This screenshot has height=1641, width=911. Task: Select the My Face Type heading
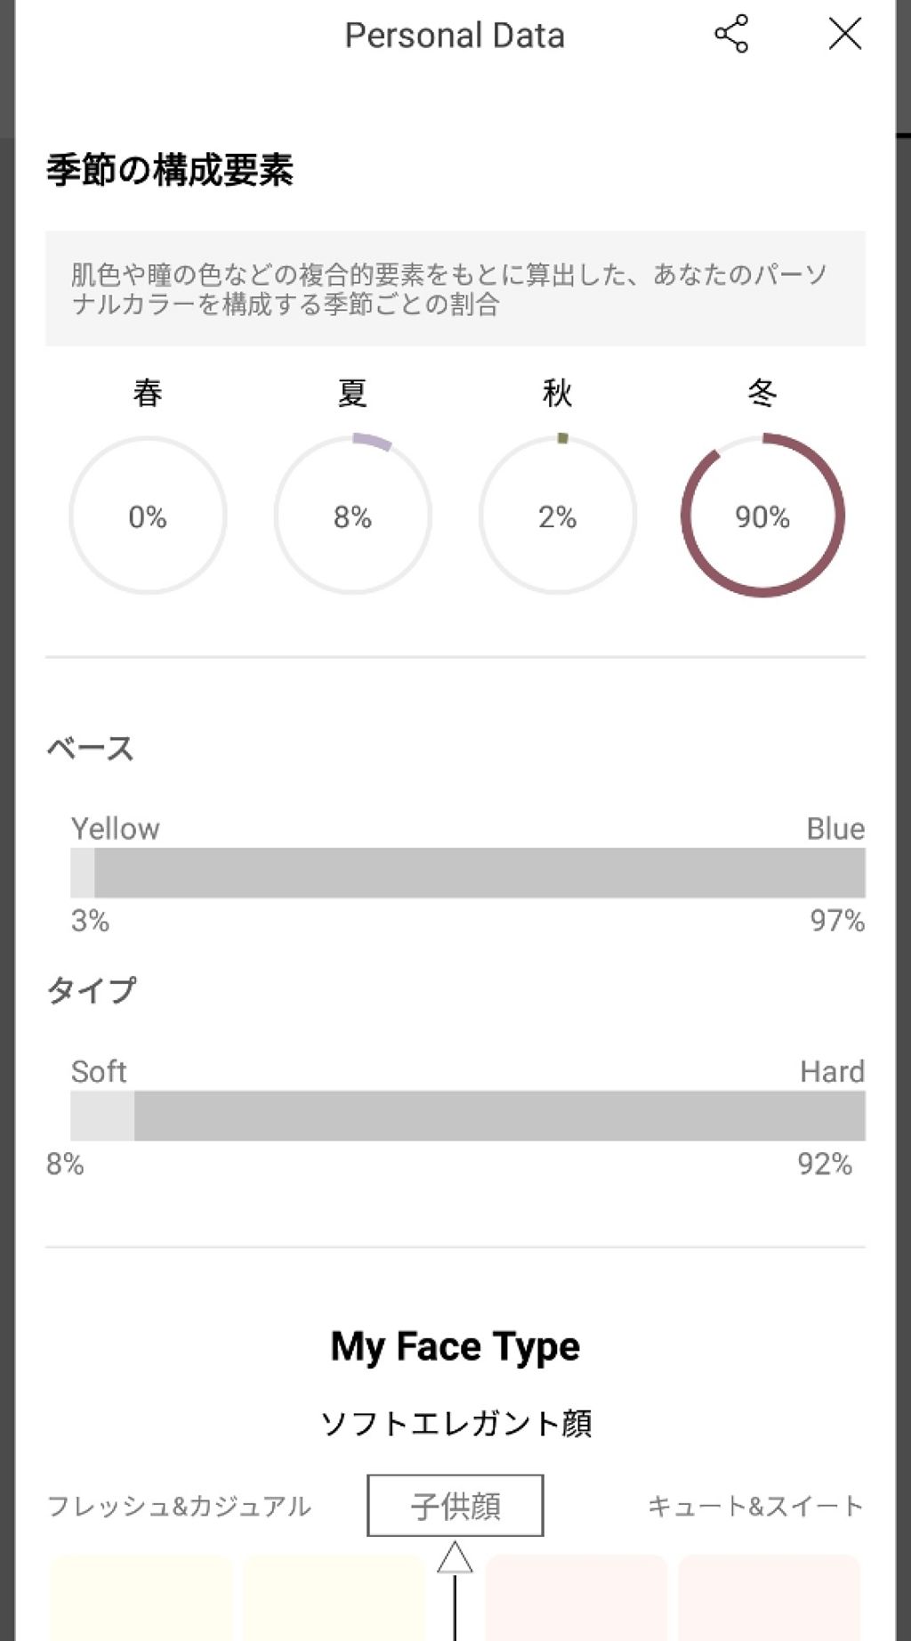[x=455, y=1346]
